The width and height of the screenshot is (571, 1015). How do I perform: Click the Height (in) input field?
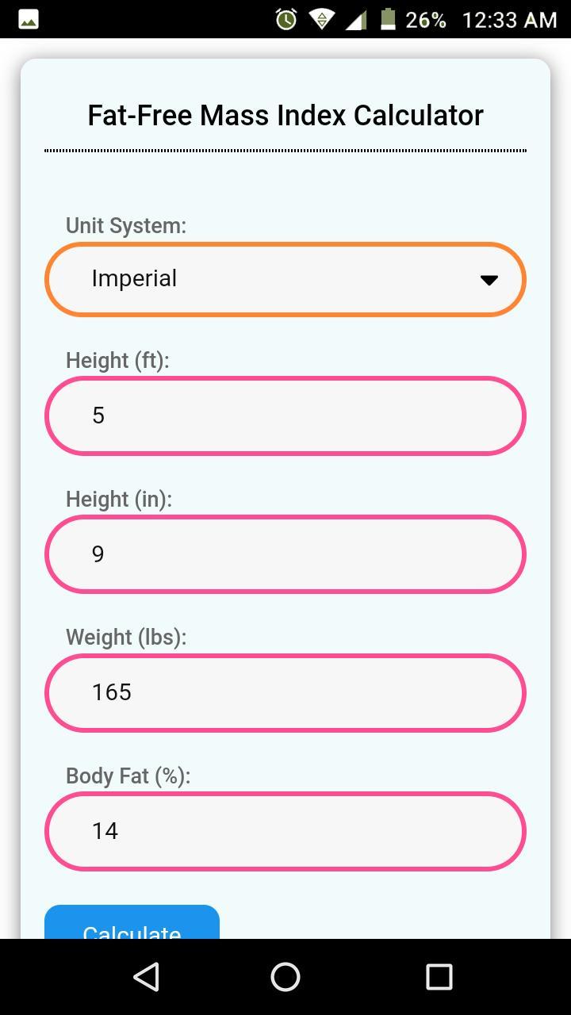tap(285, 553)
